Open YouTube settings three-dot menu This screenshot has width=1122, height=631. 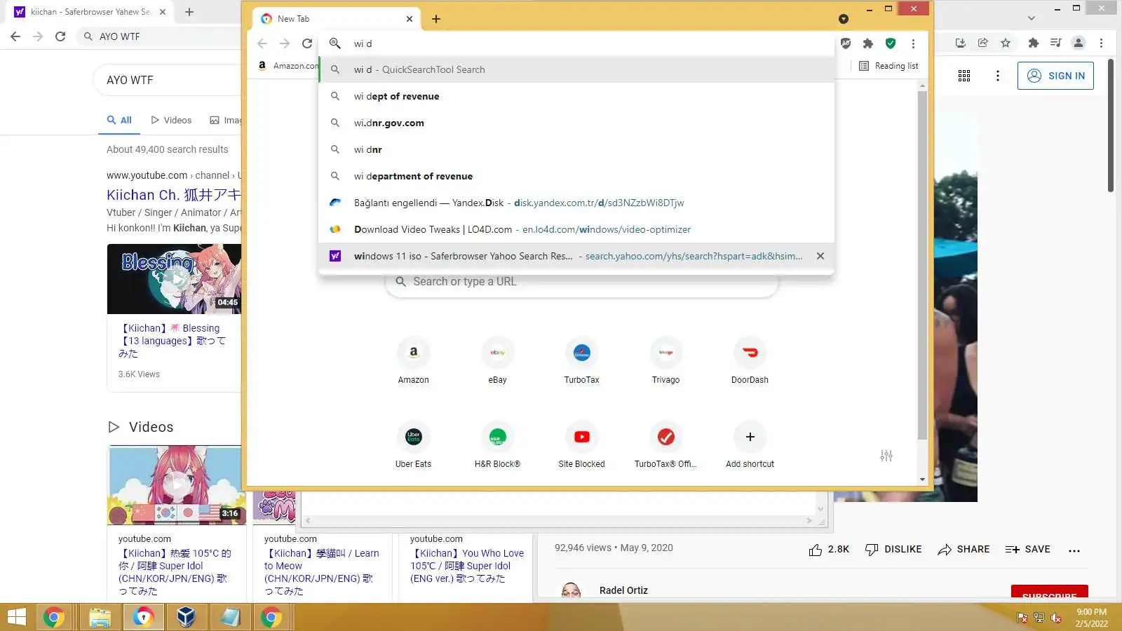click(998, 76)
